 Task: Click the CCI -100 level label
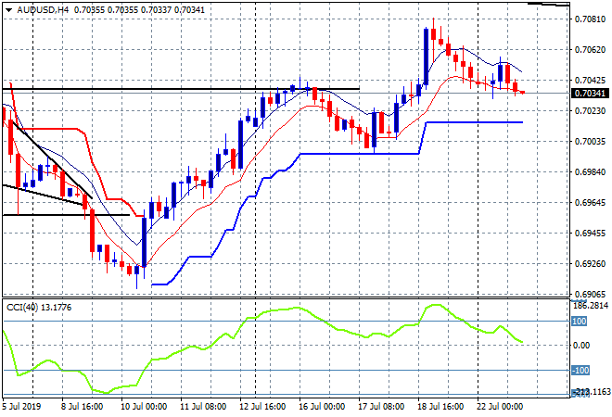580,370
